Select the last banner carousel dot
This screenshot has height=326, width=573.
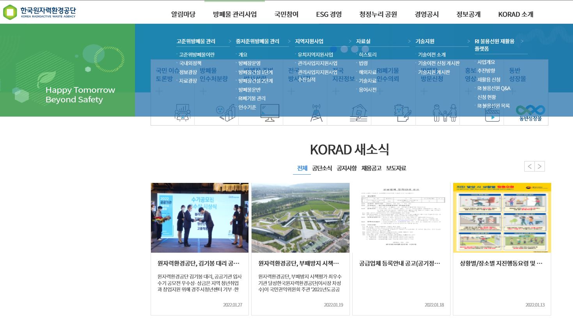[365, 49]
